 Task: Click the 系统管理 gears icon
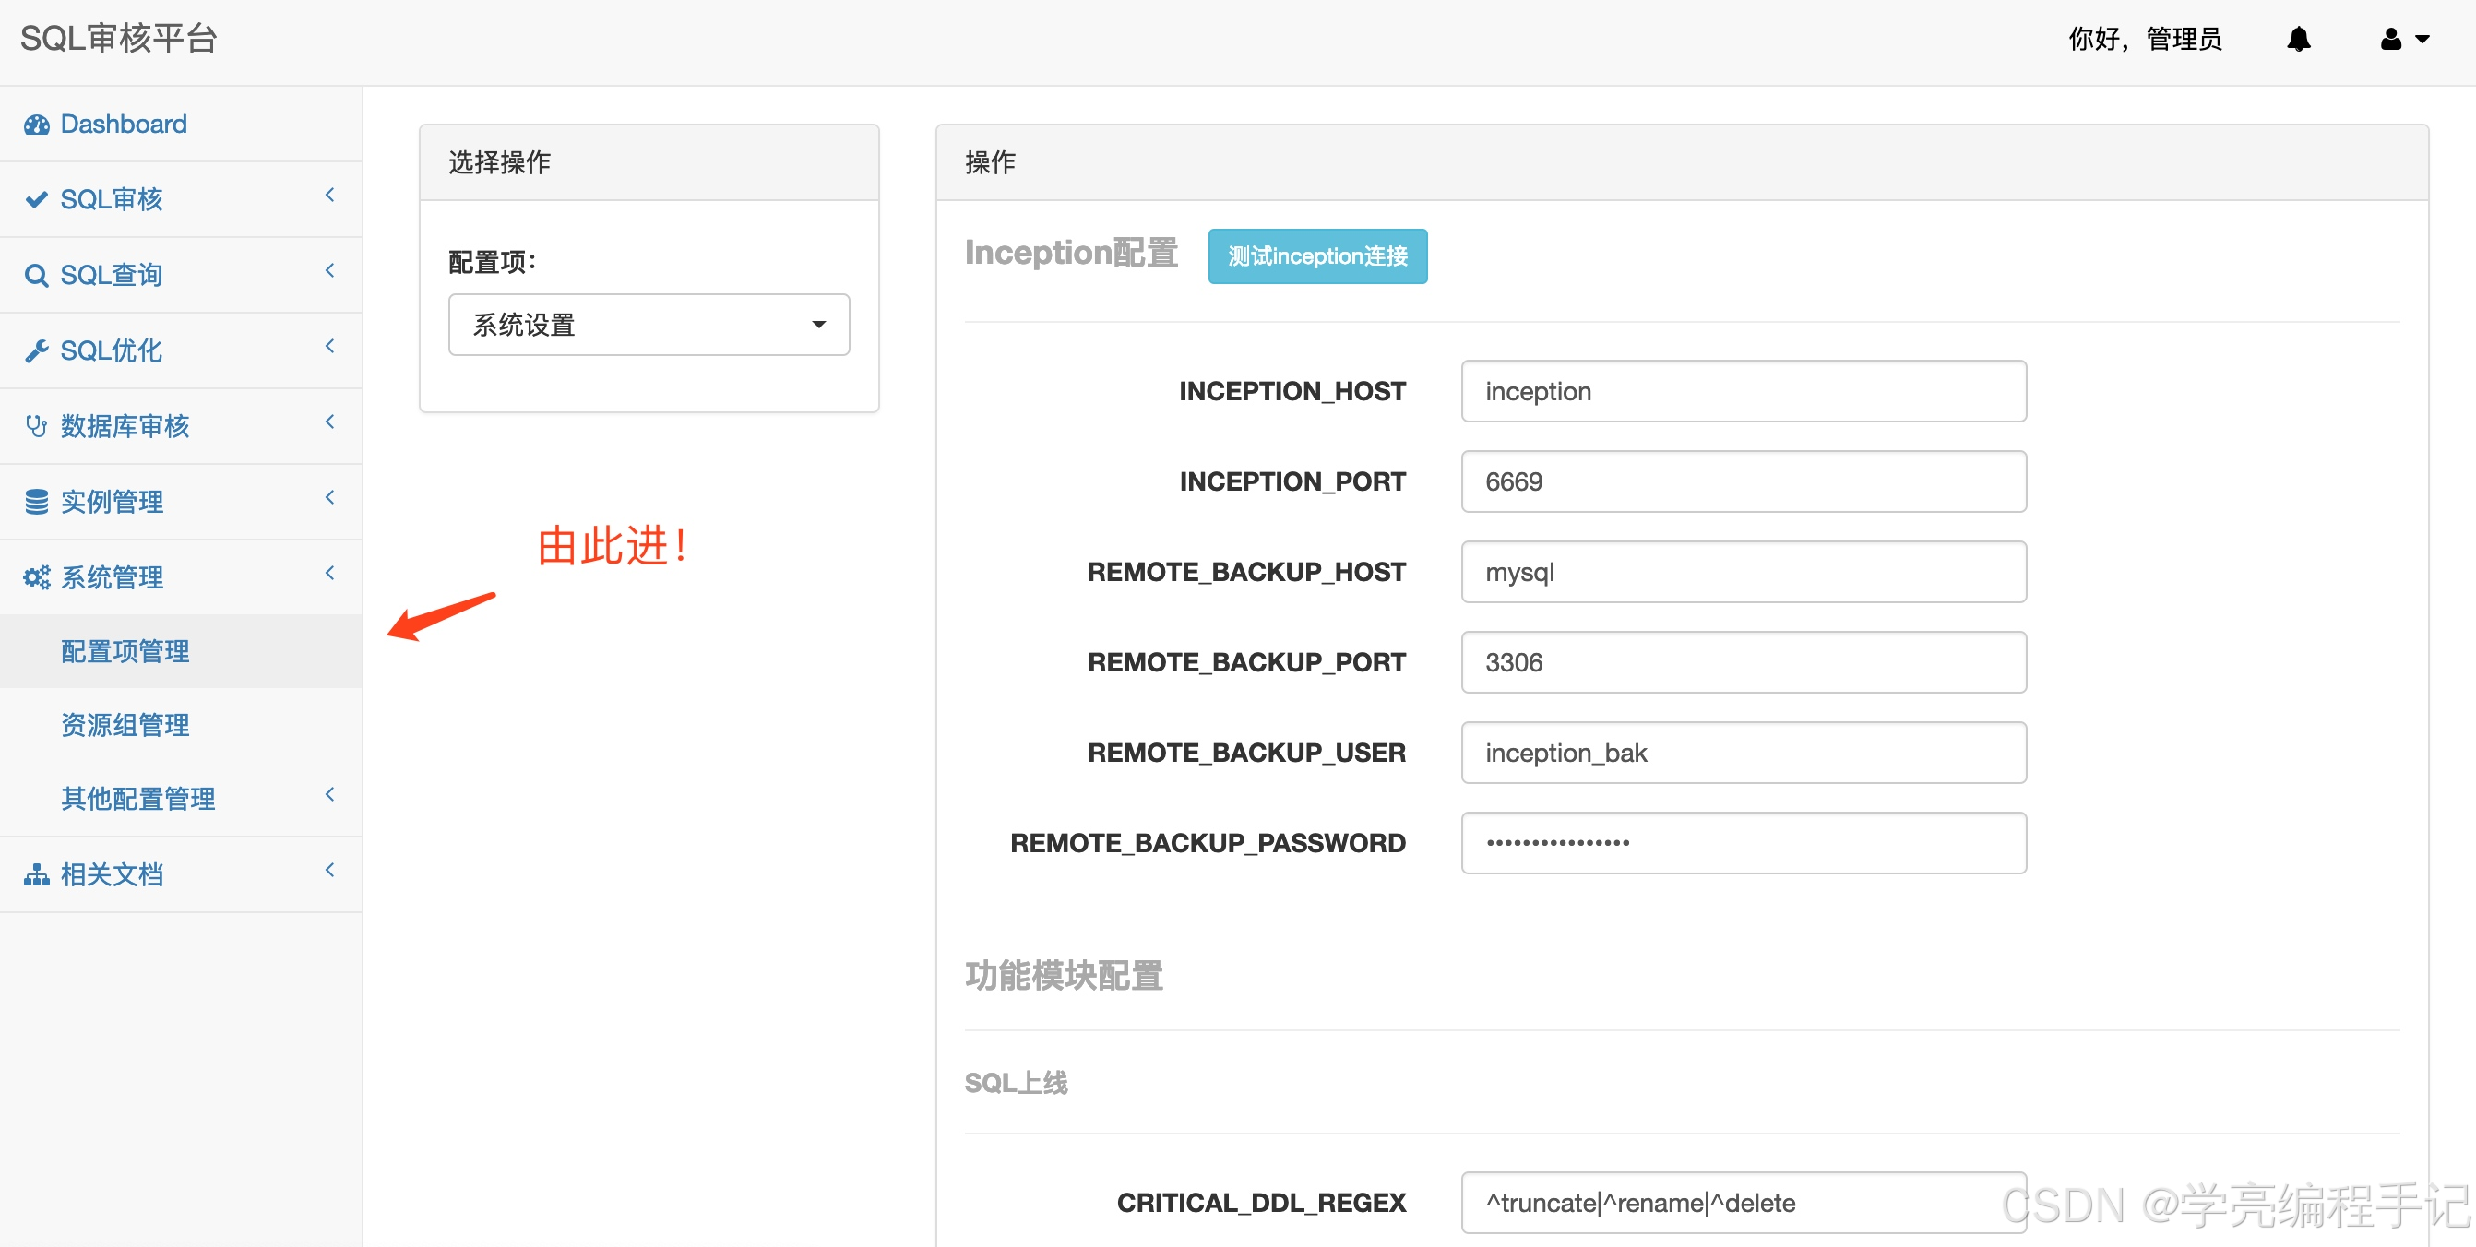[x=37, y=576]
